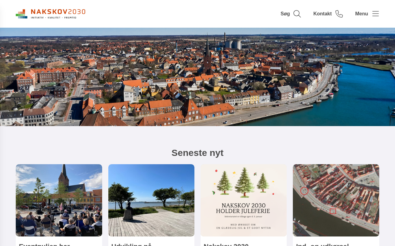Open the aerial map news thumbnail
This screenshot has height=246, width=395.
pos(336,200)
